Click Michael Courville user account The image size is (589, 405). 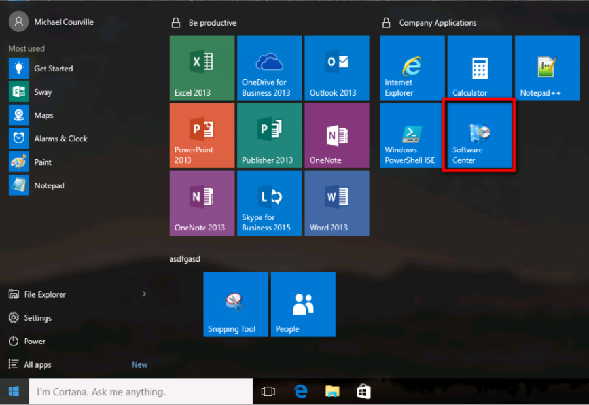[51, 22]
